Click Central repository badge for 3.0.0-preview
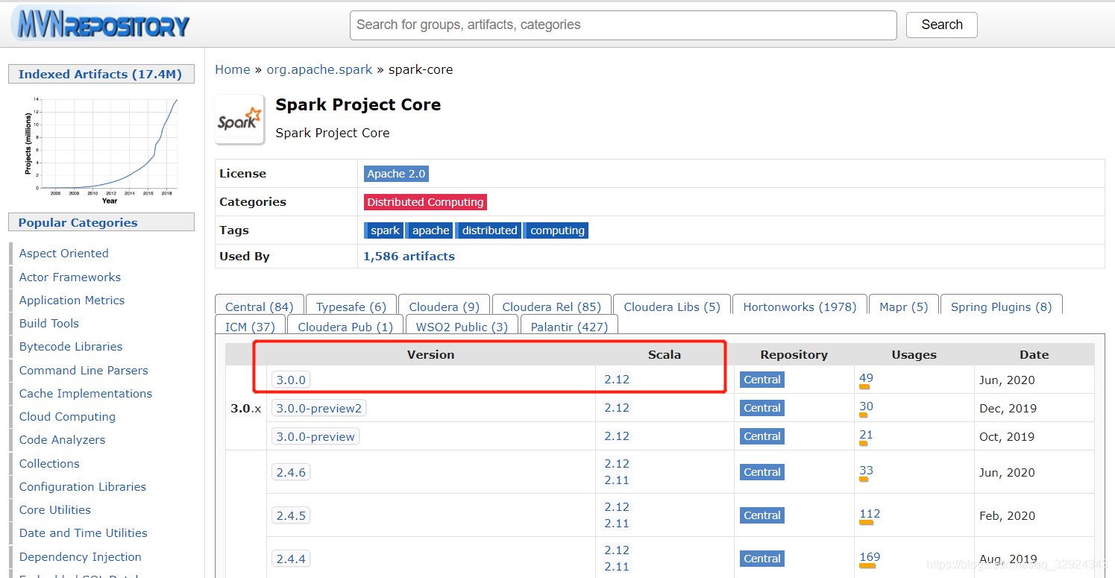1115x578 pixels. point(762,436)
